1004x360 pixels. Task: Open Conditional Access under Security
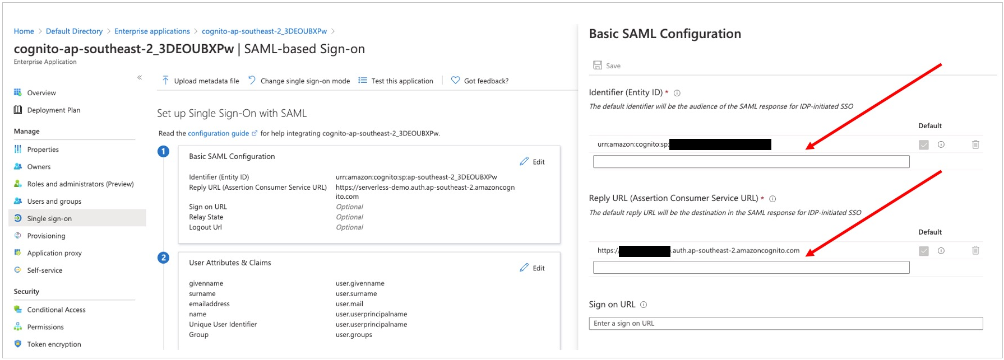[56, 310]
